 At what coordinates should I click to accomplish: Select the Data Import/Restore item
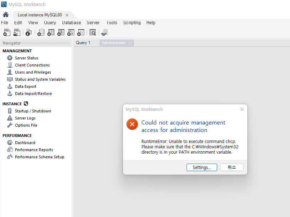pyautogui.click(x=33, y=94)
